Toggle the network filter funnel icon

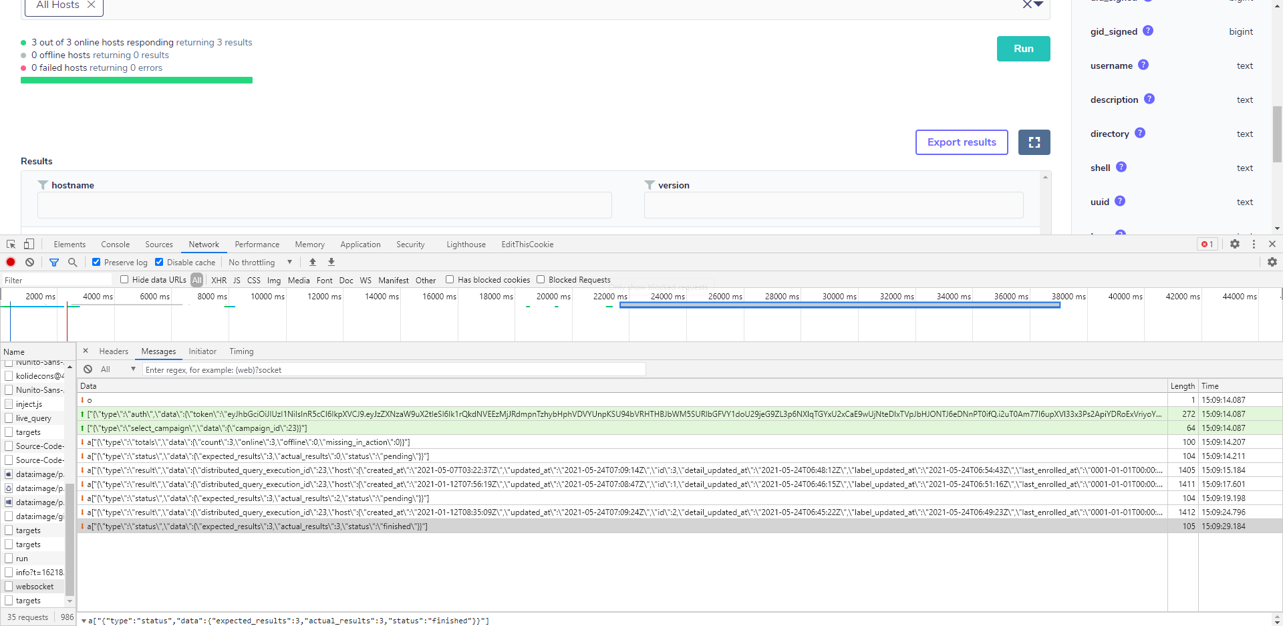[54, 263]
